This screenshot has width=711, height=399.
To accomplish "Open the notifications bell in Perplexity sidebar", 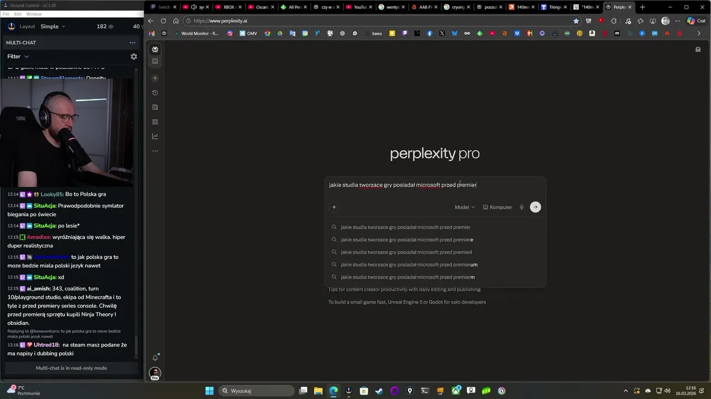I will [x=155, y=357].
